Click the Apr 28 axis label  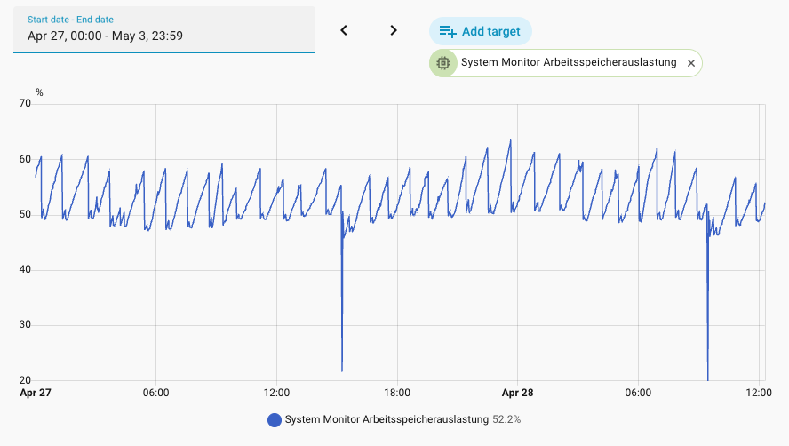[517, 393]
